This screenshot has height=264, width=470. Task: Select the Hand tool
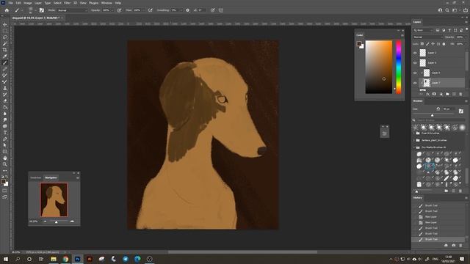5,158
